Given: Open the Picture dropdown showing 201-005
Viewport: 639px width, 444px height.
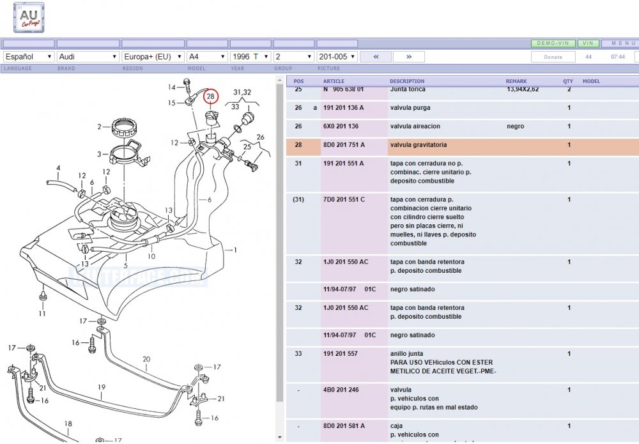Looking at the screenshot, I should 337,57.
